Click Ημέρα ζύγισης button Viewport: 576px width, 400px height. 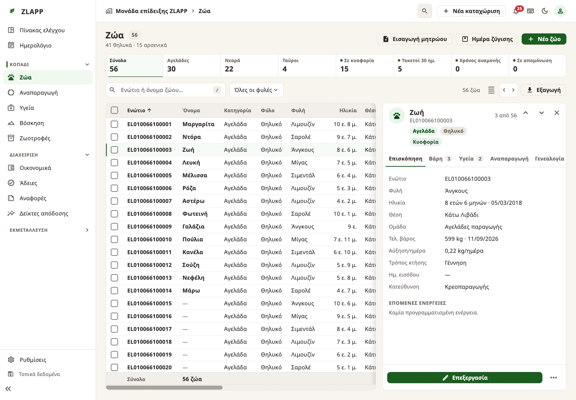click(487, 39)
